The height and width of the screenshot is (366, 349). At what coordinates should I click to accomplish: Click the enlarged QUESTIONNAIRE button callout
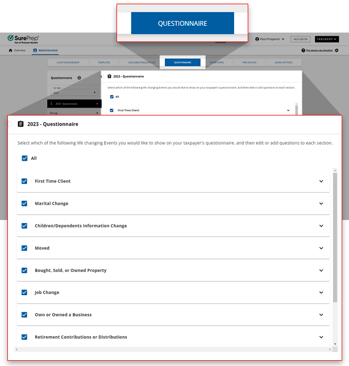(x=183, y=23)
